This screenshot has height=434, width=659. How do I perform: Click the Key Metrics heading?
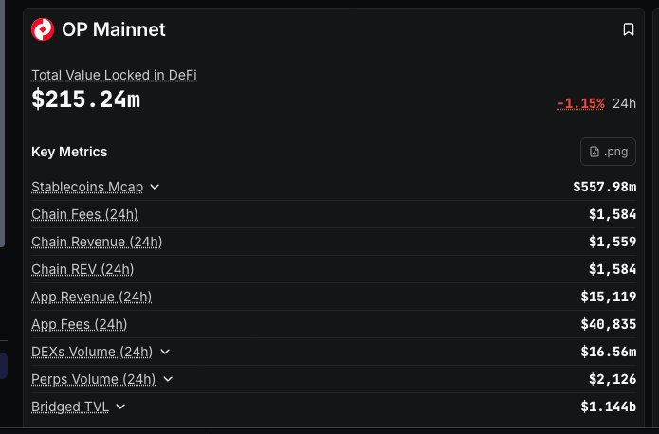[69, 152]
